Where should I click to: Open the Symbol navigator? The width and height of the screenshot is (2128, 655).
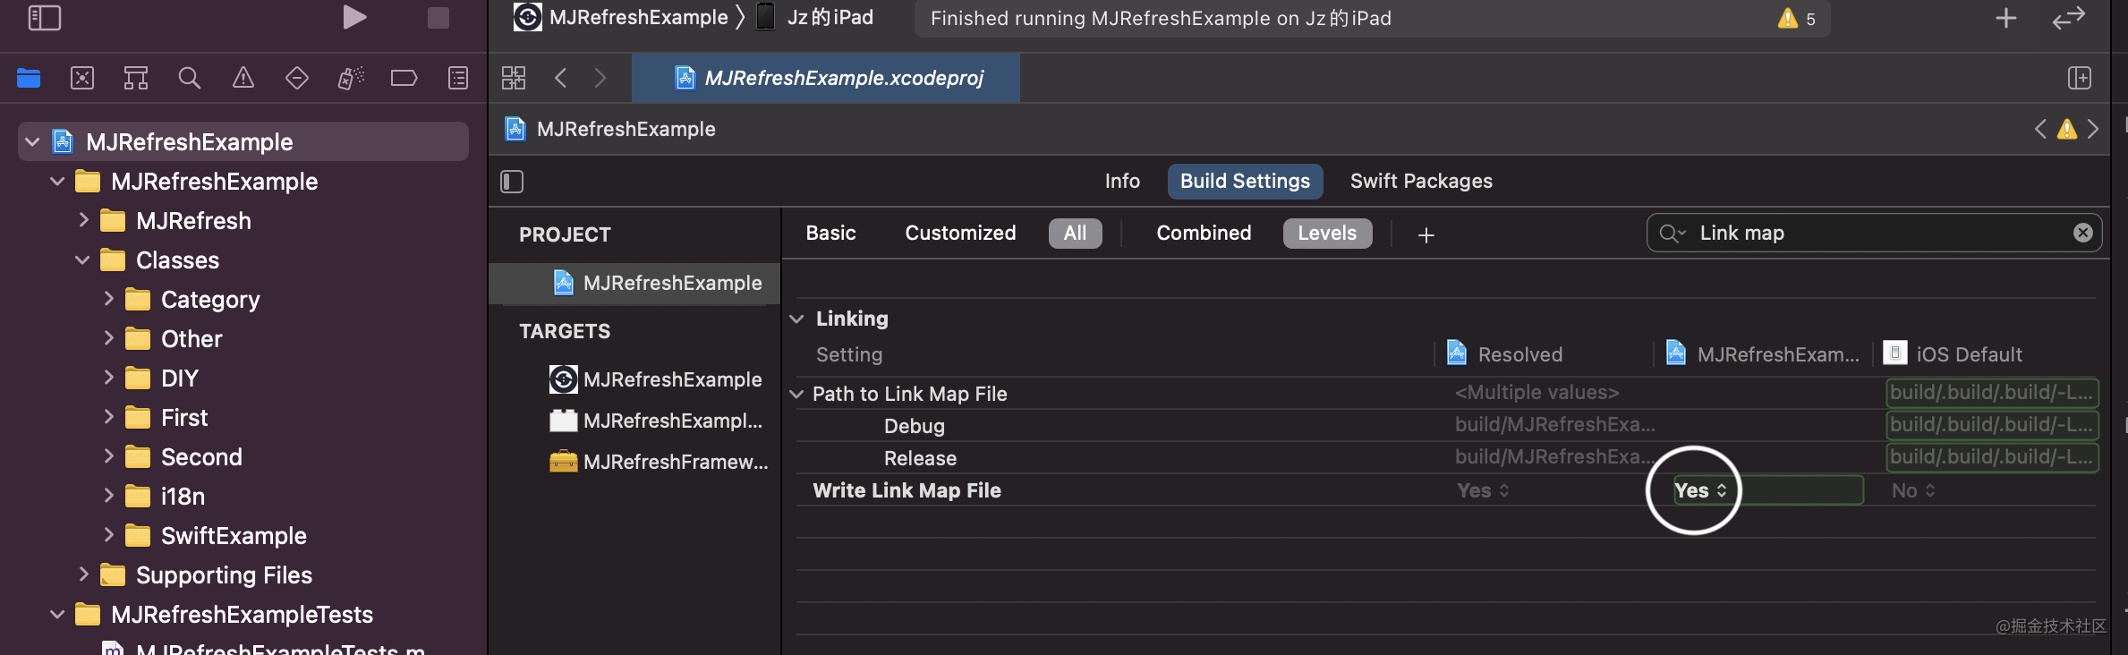(x=136, y=79)
